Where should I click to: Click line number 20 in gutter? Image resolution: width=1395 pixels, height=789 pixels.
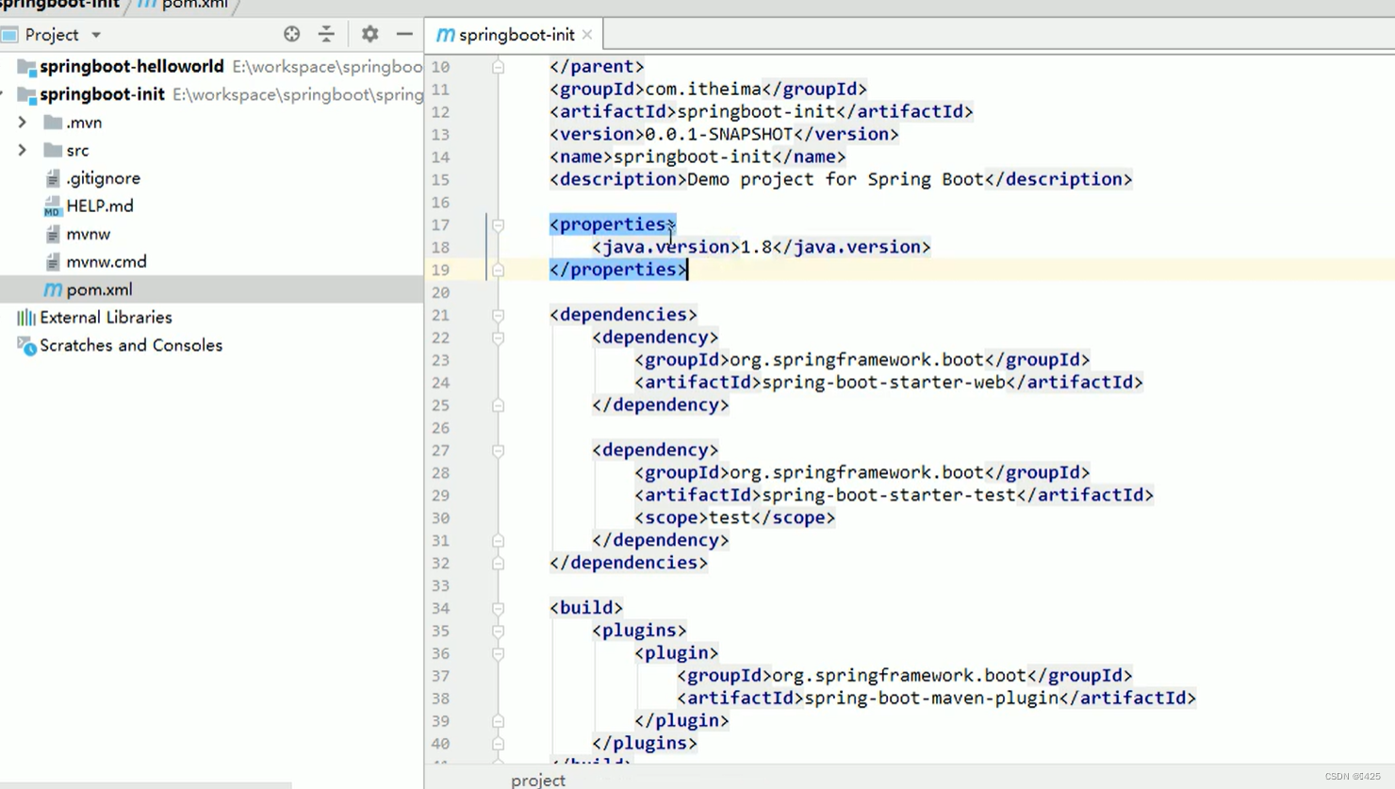point(441,292)
